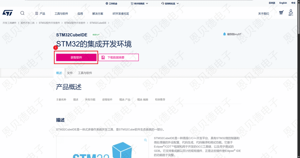Image resolution: width=300 pixels, height=158 pixels.
Task: Jump to 主要优势 section
Action: [x=61, y=100]
